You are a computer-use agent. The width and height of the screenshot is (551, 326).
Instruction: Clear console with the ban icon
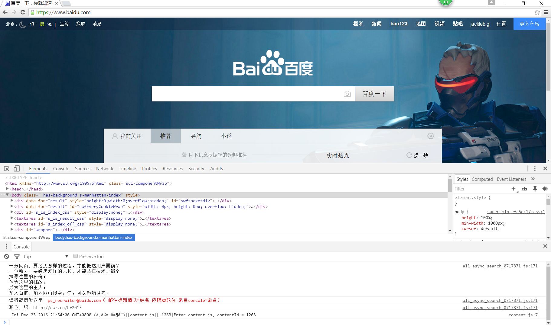pyautogui.click(x=6, y=256)
